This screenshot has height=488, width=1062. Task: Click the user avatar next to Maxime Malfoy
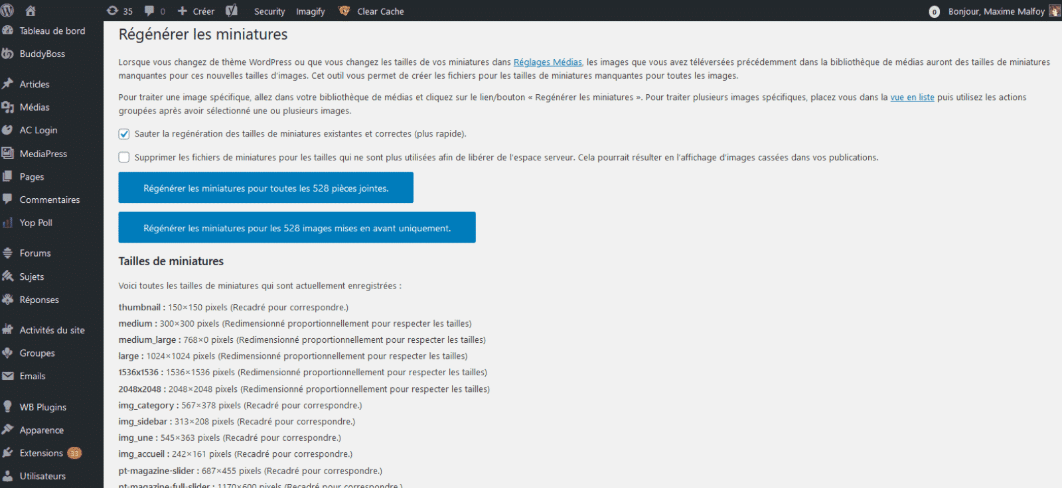pyautogui.click(x=1054, y=11)
